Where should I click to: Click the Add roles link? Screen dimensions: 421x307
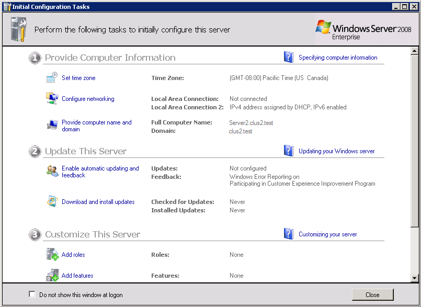[73, 255]
